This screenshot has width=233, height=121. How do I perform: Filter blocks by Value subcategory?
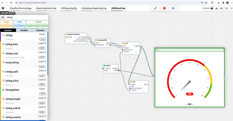pyautogui.click(x=10, y=26)
